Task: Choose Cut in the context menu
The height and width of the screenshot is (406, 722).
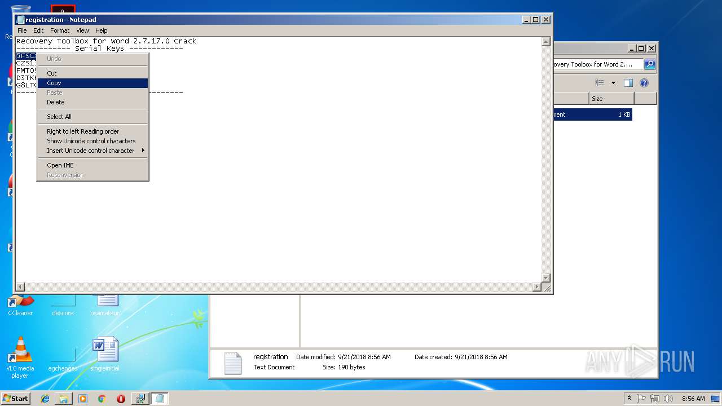Action: [93, 73]
